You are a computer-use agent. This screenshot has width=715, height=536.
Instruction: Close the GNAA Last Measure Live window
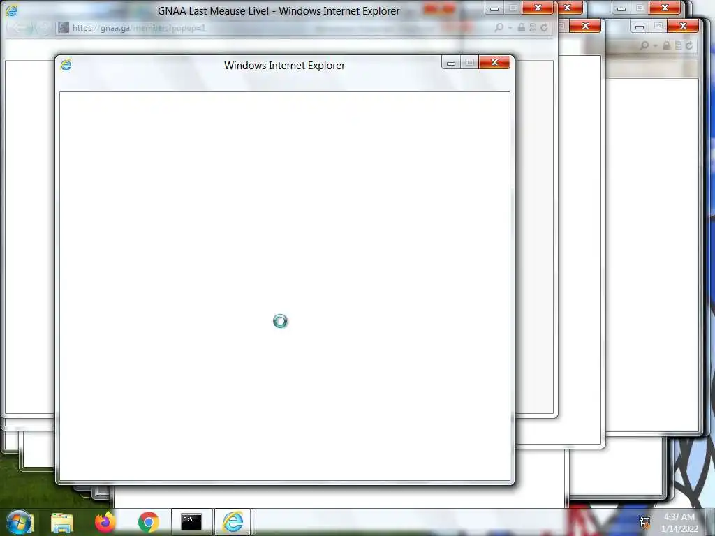538,8
